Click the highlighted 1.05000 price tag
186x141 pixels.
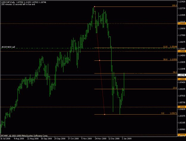click(182, 107)
